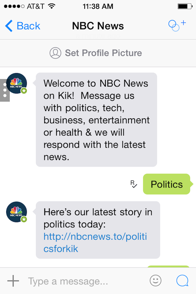Tap the read receipt R checkmark

pyautogui.click(x=134, y=184)
